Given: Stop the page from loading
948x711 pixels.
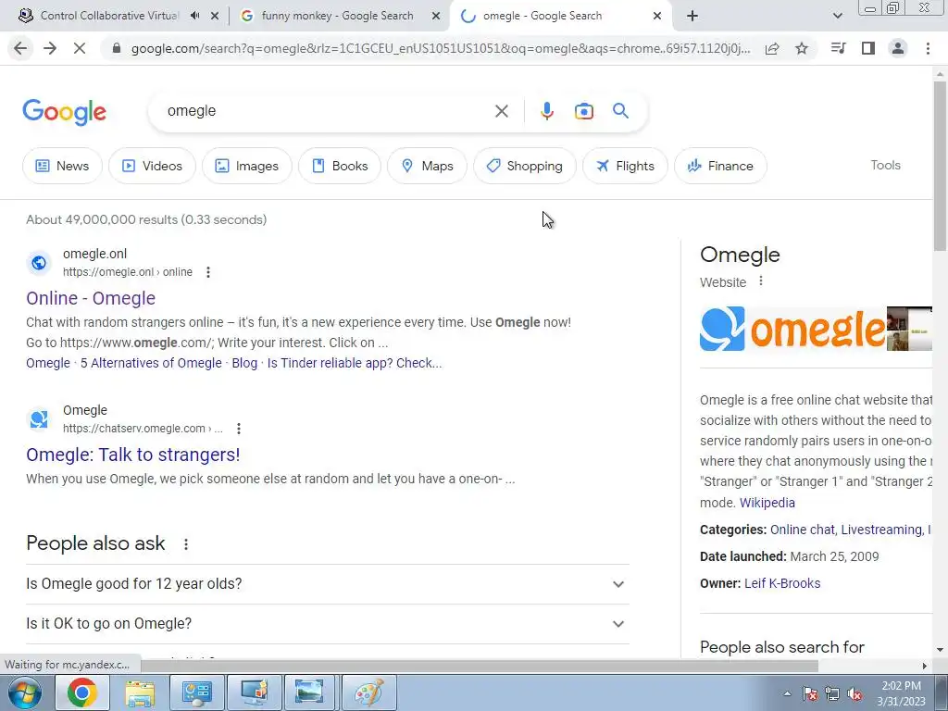Looking at the screenshot, I should (x=80, y=48).
